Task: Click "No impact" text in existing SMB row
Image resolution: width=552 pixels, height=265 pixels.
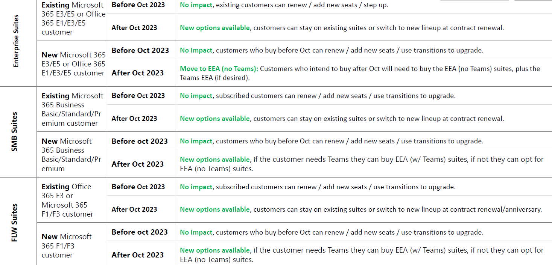Action: pos(196,96)
